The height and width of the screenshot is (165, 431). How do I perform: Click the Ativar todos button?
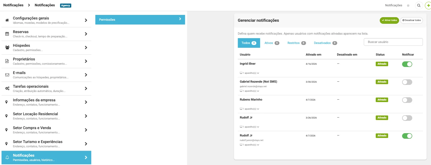(x=389, y=20)
